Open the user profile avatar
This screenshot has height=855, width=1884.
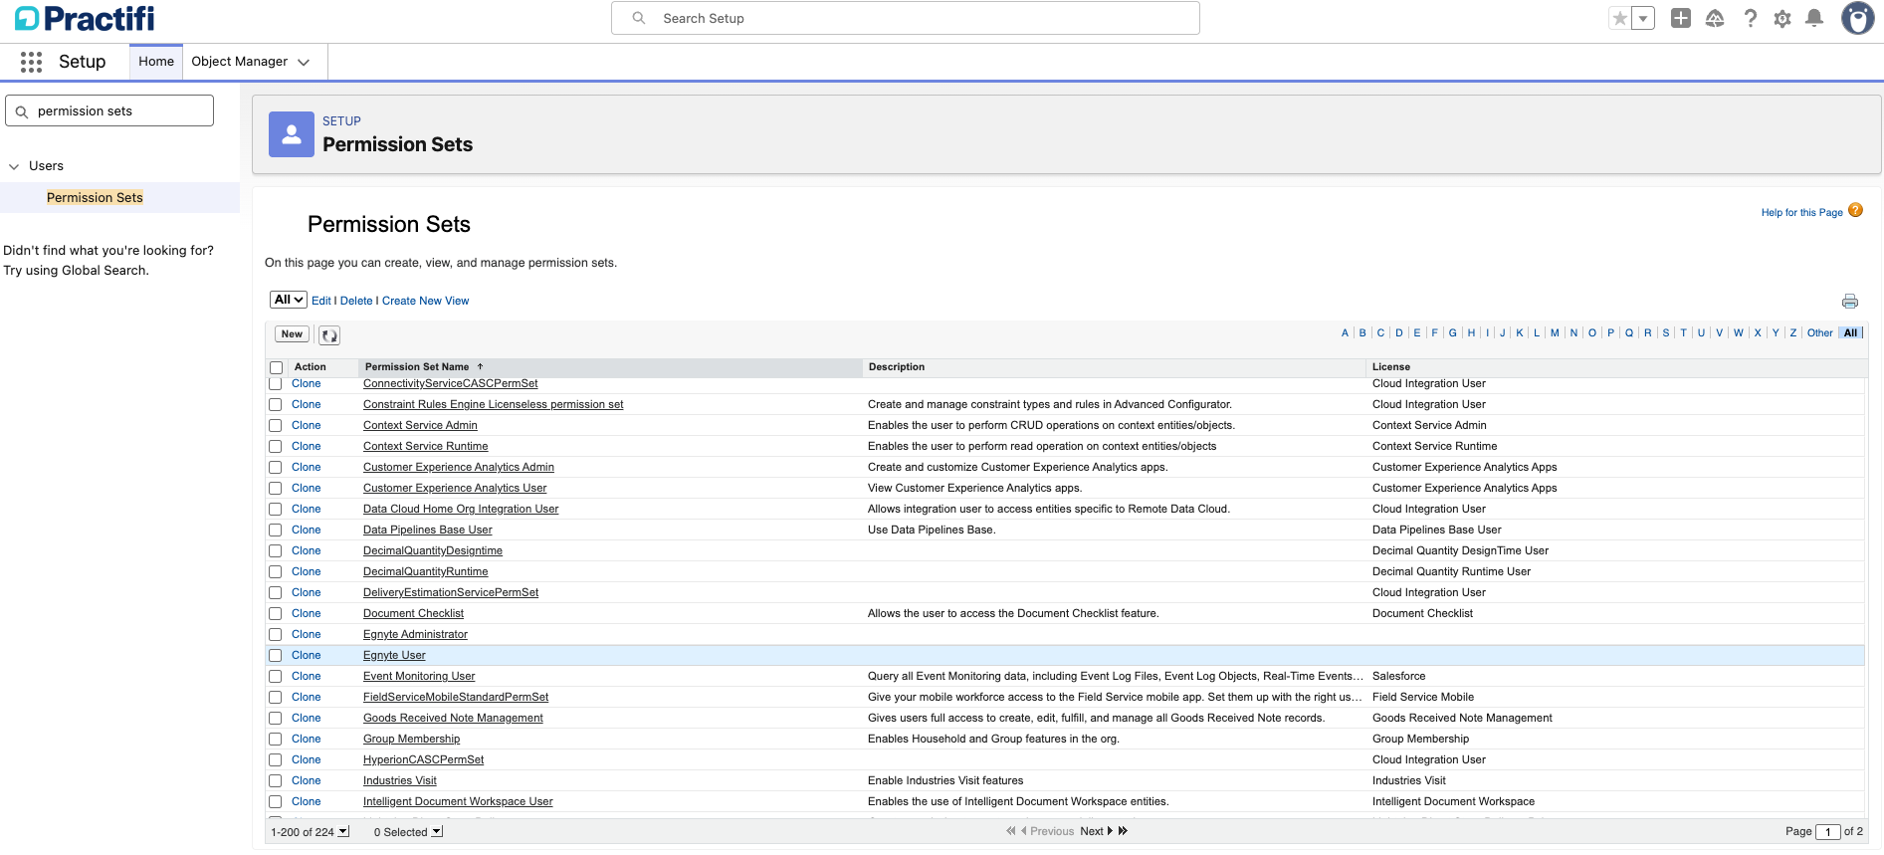tap(1857, 18)
